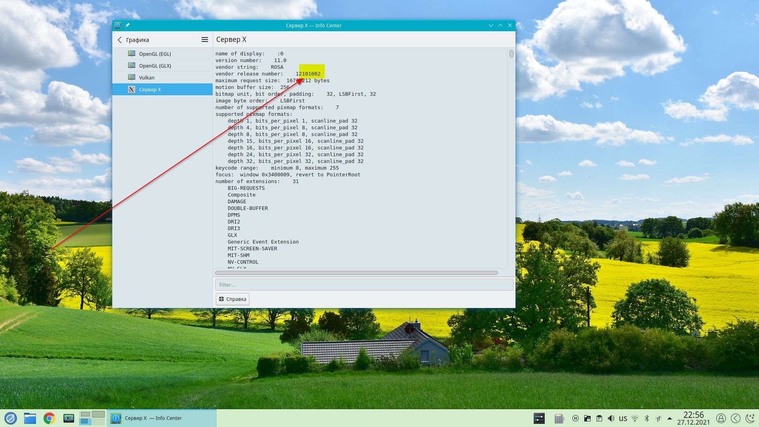759x427 pixels.
Task: Click the Filter input field
Action: (364, 285)
